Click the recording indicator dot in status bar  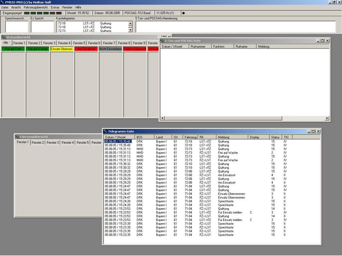point(183,13)
